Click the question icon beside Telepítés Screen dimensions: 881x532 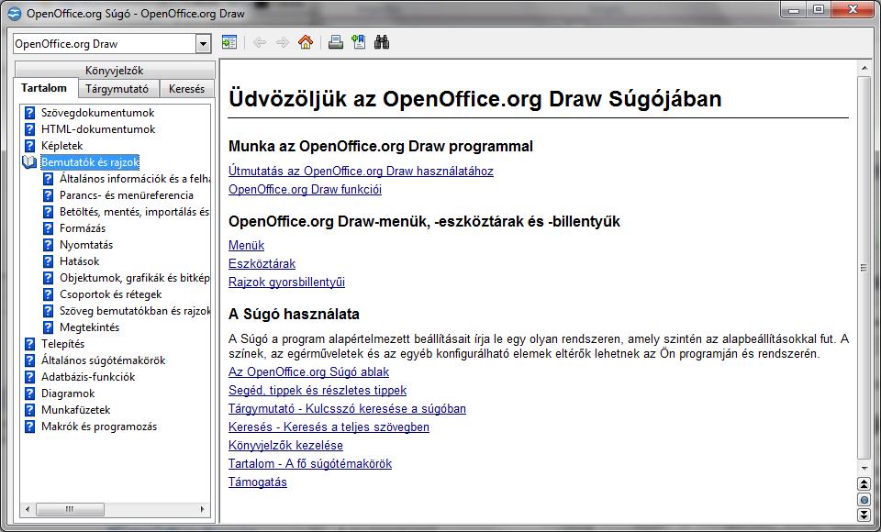pos(29,344)
